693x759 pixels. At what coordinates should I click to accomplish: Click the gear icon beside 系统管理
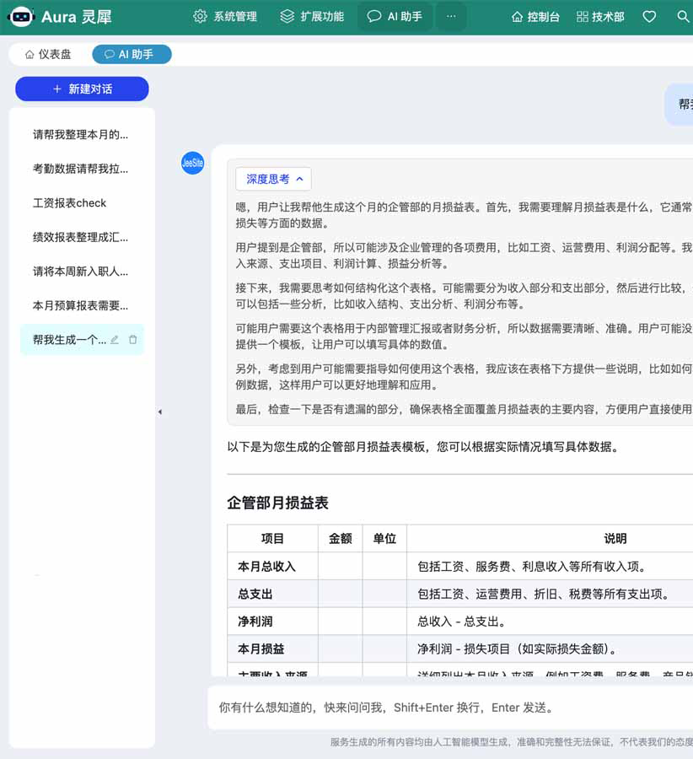(x=200, y=17)
